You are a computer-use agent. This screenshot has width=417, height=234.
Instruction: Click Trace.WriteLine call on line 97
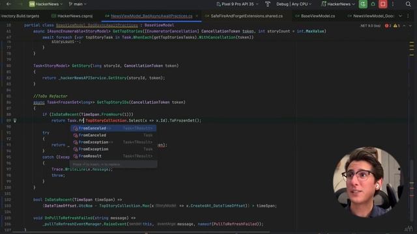click(82, 169)
